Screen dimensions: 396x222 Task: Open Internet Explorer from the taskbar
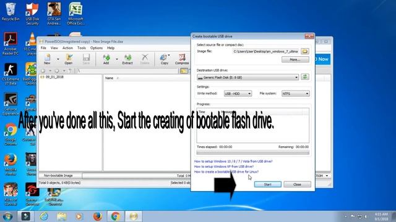(x=44, y=216)
